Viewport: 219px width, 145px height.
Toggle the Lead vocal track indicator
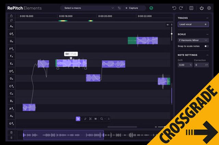(206, 24)
